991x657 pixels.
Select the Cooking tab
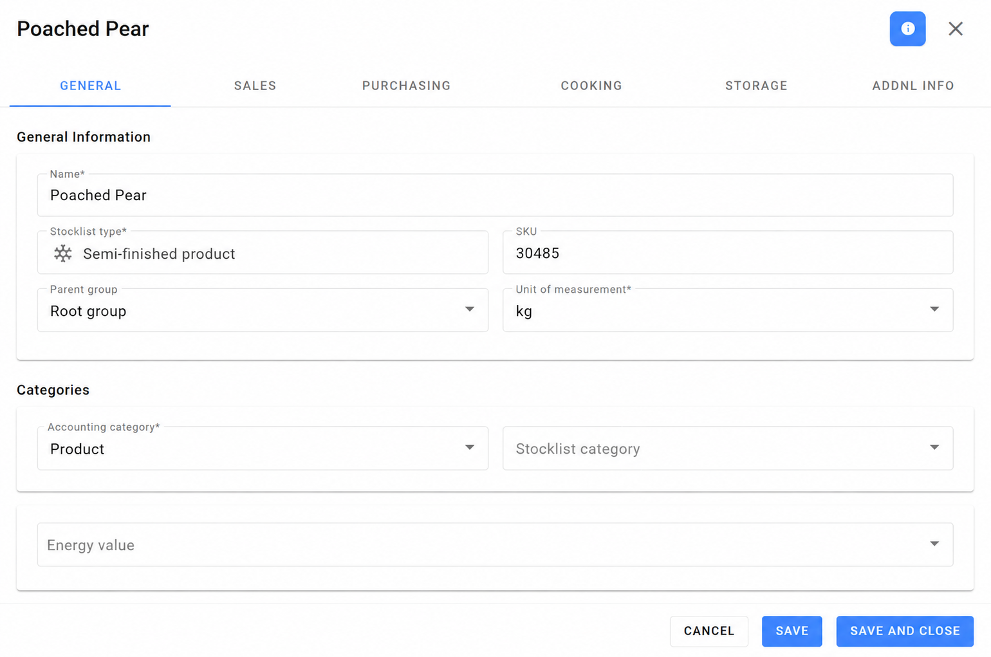pos(591,86)
